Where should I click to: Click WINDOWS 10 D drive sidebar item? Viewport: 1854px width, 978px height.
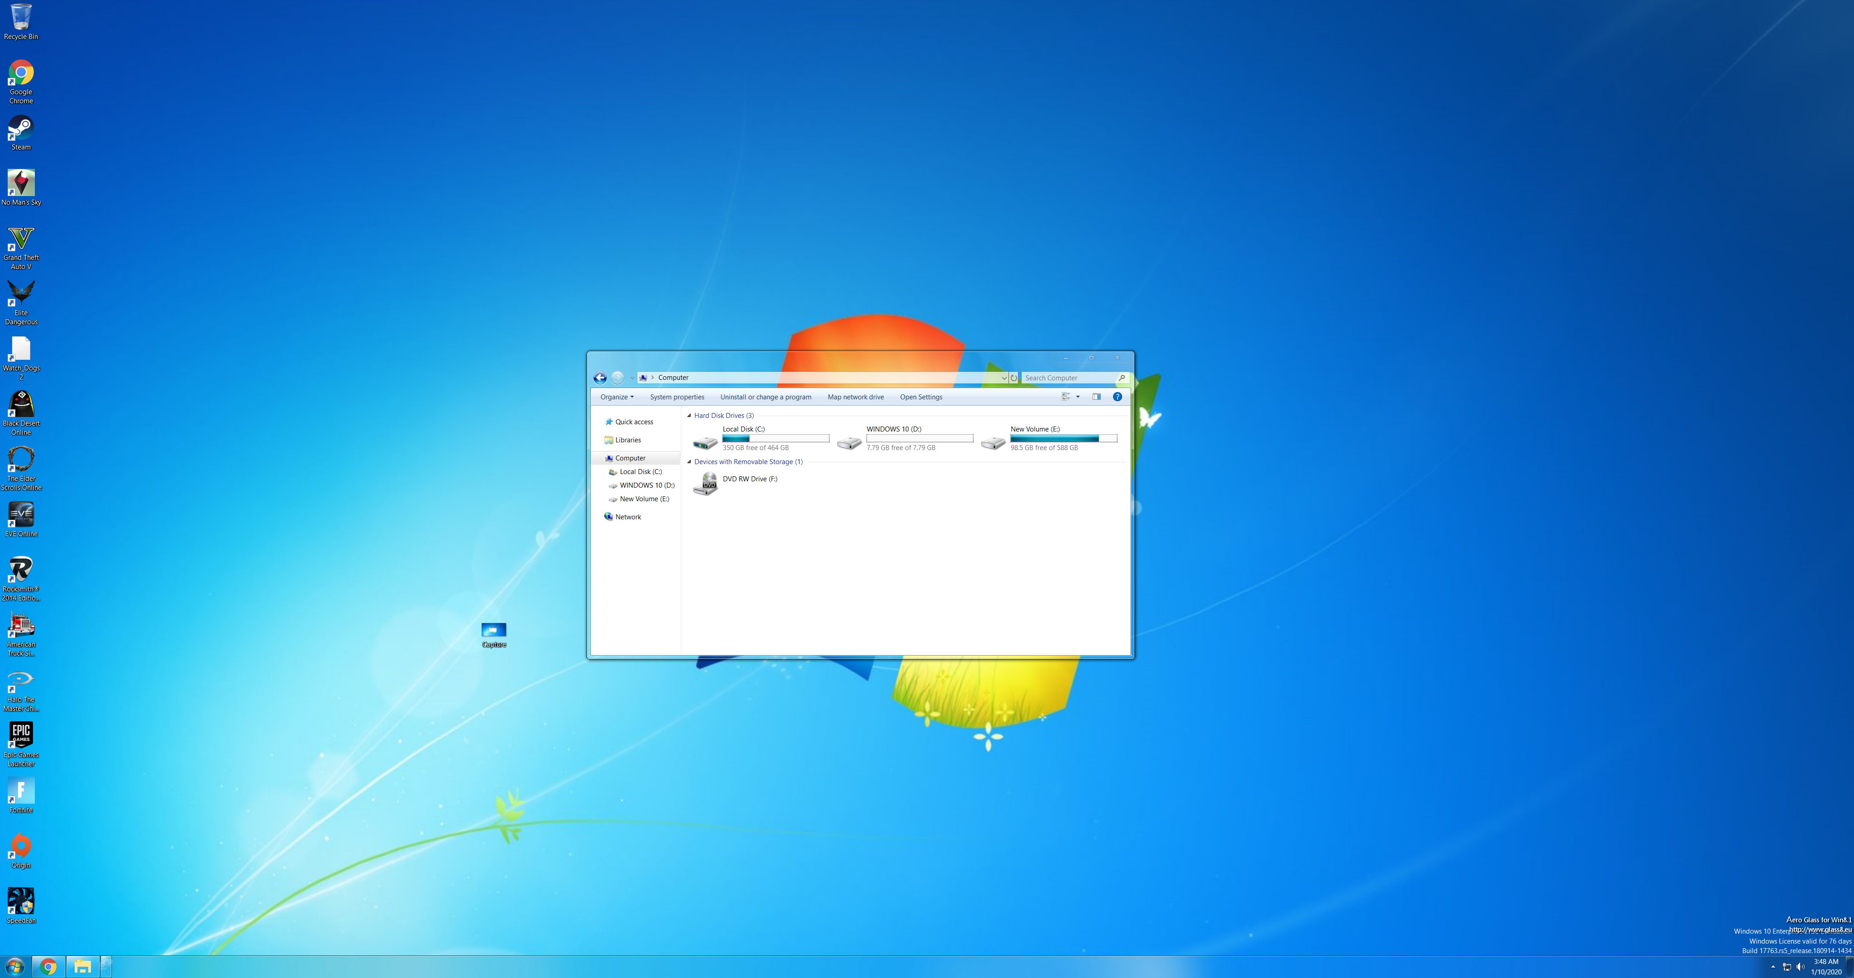[646, 485]
